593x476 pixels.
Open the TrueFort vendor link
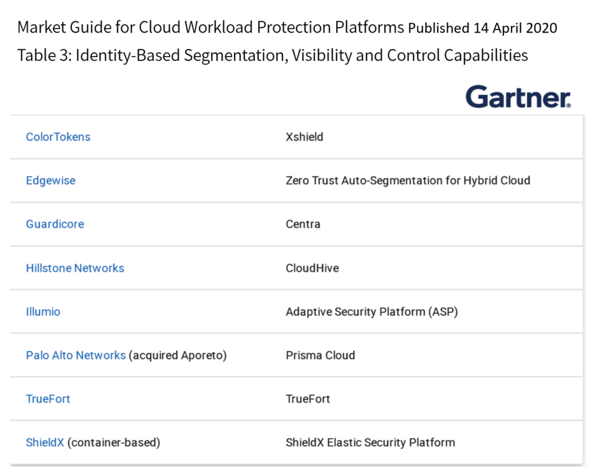click(x=48, y=399)
